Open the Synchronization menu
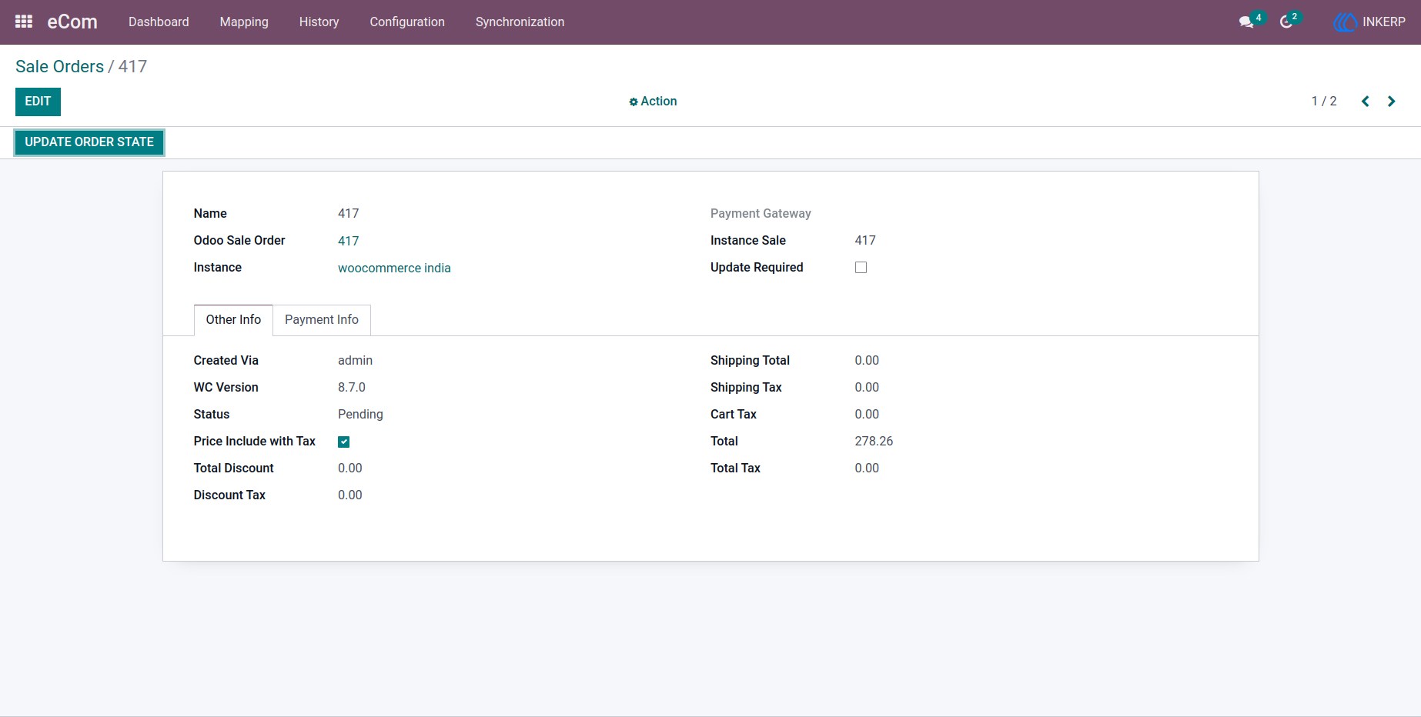Image resolution: width=1421 pixels, height=717 pixels. (x=520, y=22)
